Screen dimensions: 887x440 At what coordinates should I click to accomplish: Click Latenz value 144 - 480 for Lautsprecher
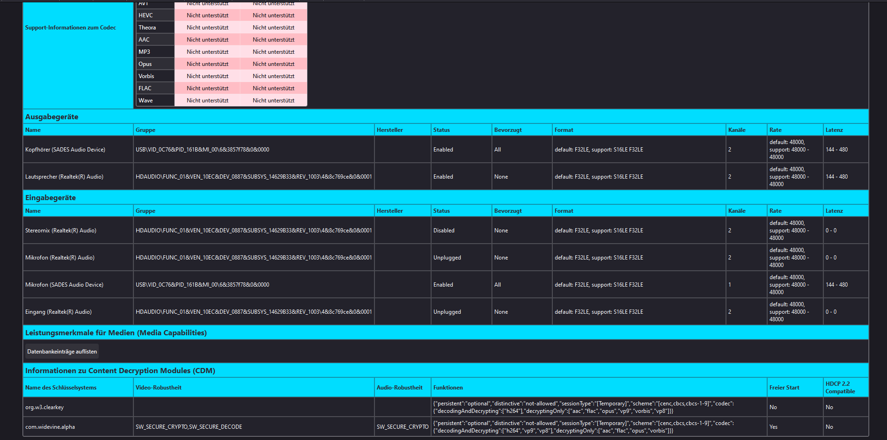coord(836,177)
